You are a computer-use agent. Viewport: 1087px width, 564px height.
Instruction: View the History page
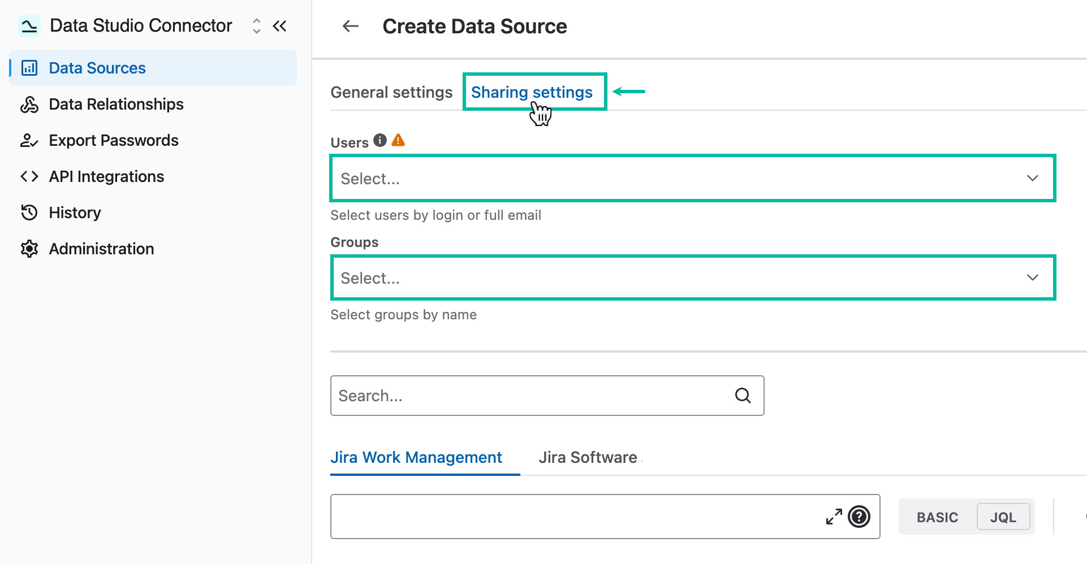click(153, 212)
